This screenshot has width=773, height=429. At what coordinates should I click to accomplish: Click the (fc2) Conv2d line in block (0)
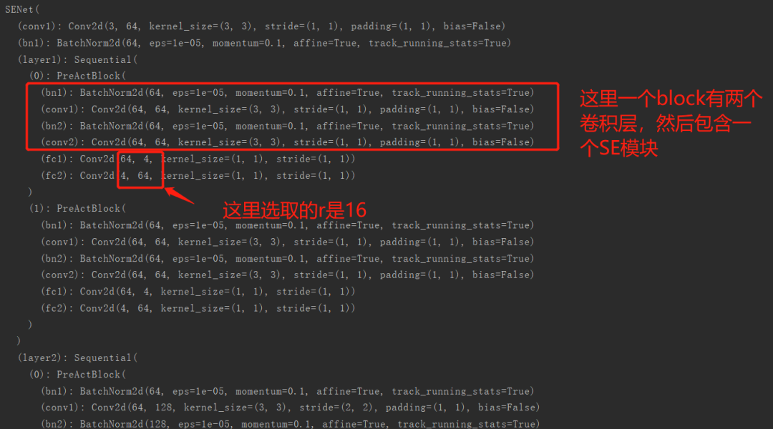pyautogui.click(x=198, y=175)
